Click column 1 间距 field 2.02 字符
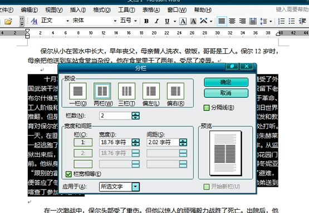 (x=163, y=142)
